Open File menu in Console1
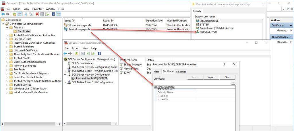 tap(7, 9)
